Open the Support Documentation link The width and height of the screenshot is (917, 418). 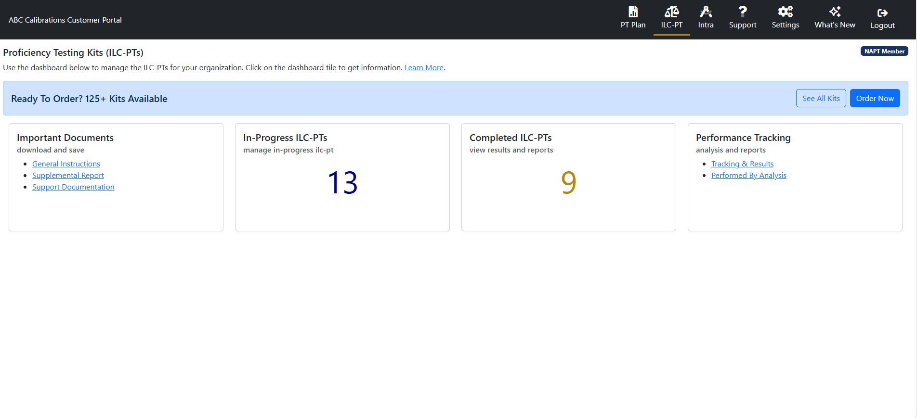tap(73, 187)
